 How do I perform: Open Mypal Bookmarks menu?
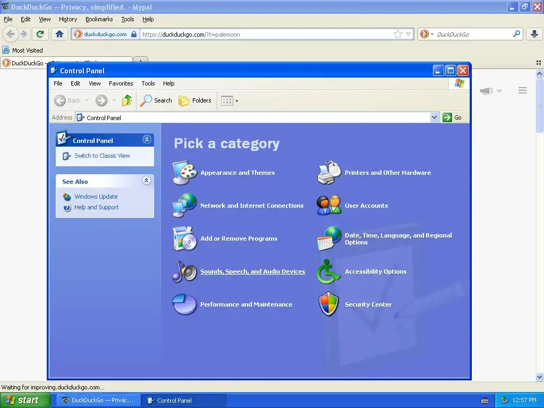click(x=99, y=19)
